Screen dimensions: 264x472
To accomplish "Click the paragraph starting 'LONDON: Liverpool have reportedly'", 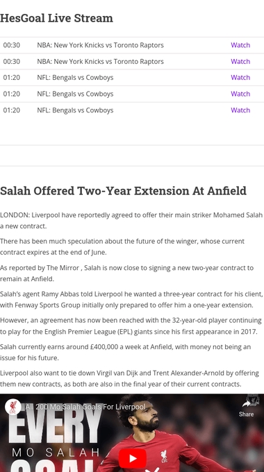I will (x=131, y=221).
